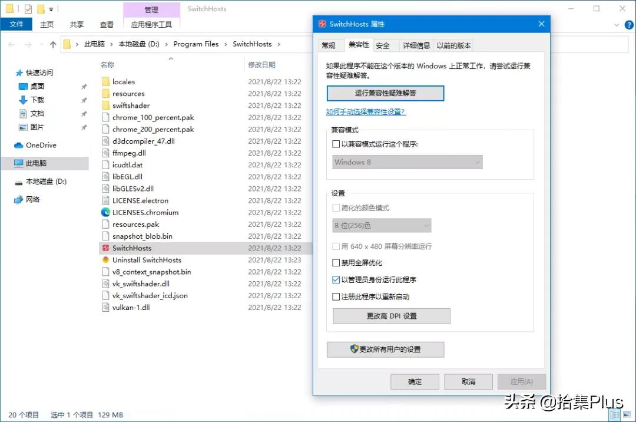Click the Back arrow in Explorer

[11, 44]
